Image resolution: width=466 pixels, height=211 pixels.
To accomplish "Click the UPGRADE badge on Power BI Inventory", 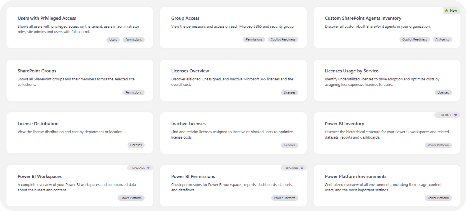I will coord(447,115).
